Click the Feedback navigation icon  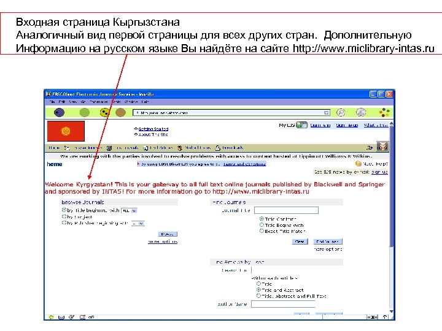(x=217, y=148)
